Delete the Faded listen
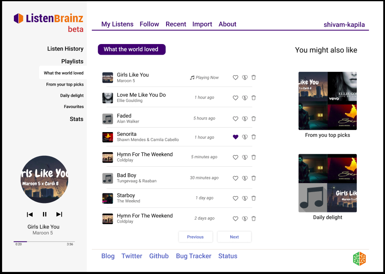Image resolution: width=385 pixels, height=274 pixels. 254,119
